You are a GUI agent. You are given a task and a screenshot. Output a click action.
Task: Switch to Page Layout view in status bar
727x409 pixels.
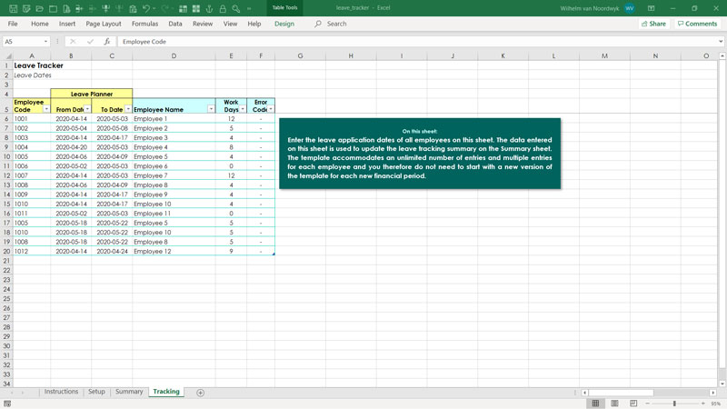[x=614, y=404]
